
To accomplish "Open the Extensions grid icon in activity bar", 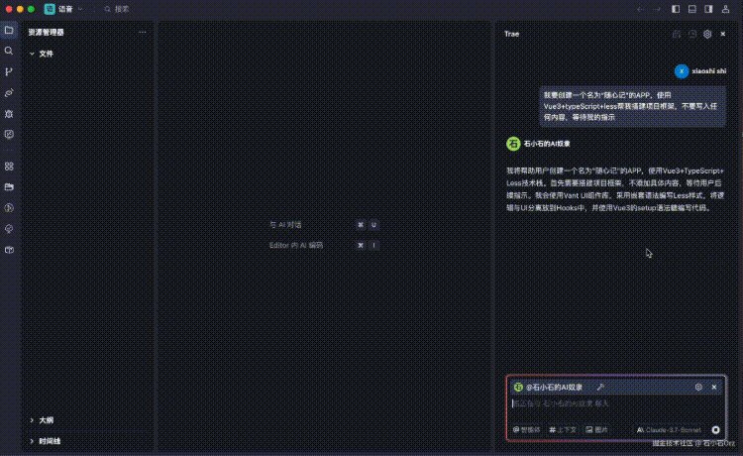I will 9,167.
